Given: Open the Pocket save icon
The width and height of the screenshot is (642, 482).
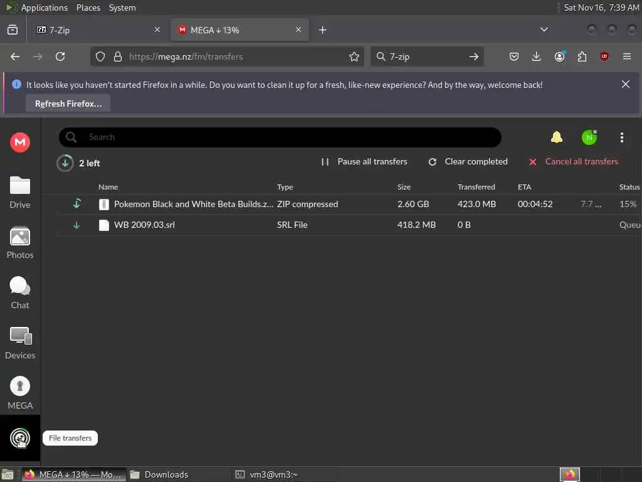Looking at the screenshot, I should 514,56.
